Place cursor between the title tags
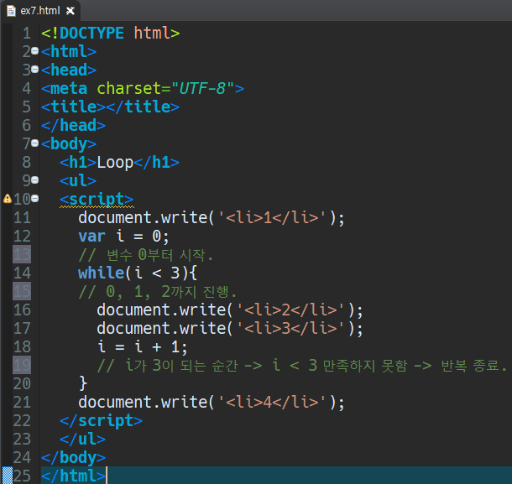 106,107
